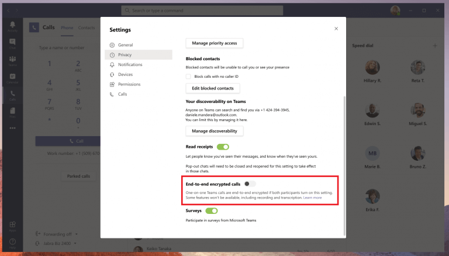Screen dimensions: 449x256
Task: Open the Activity bell icon in sidebar
Action: pyautogui.click(x=12, y=27)
